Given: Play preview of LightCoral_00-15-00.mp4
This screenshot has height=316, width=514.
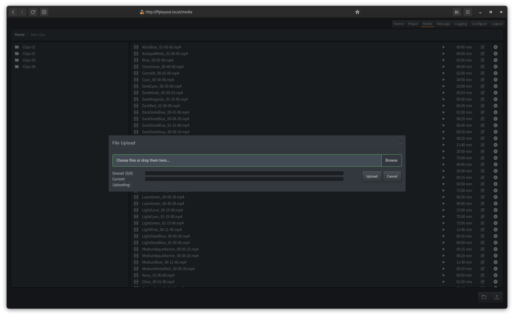Looking at the screenshot, I should point(443,210).
